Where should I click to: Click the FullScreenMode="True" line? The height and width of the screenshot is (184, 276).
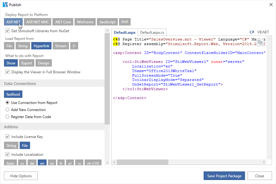coord(157,75)
